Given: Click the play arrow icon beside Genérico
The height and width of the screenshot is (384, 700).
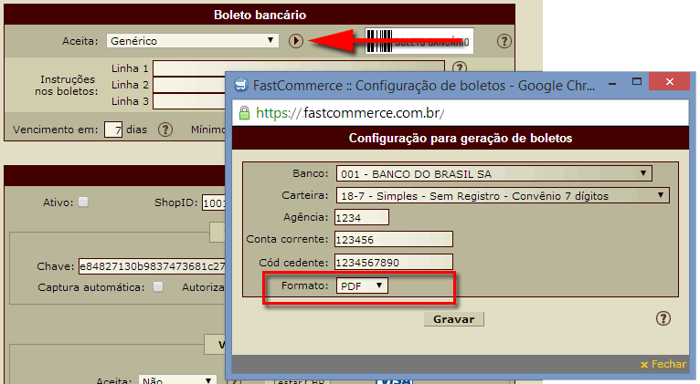Looking at the screenshot, I should click(x=295, y=41).
